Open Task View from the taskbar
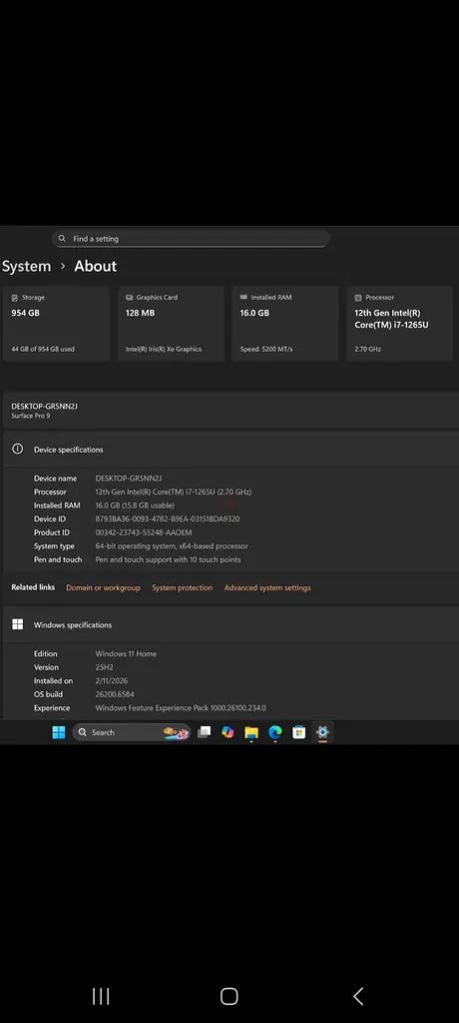This screenshot has width=459, height=1023. coord(205,732)
